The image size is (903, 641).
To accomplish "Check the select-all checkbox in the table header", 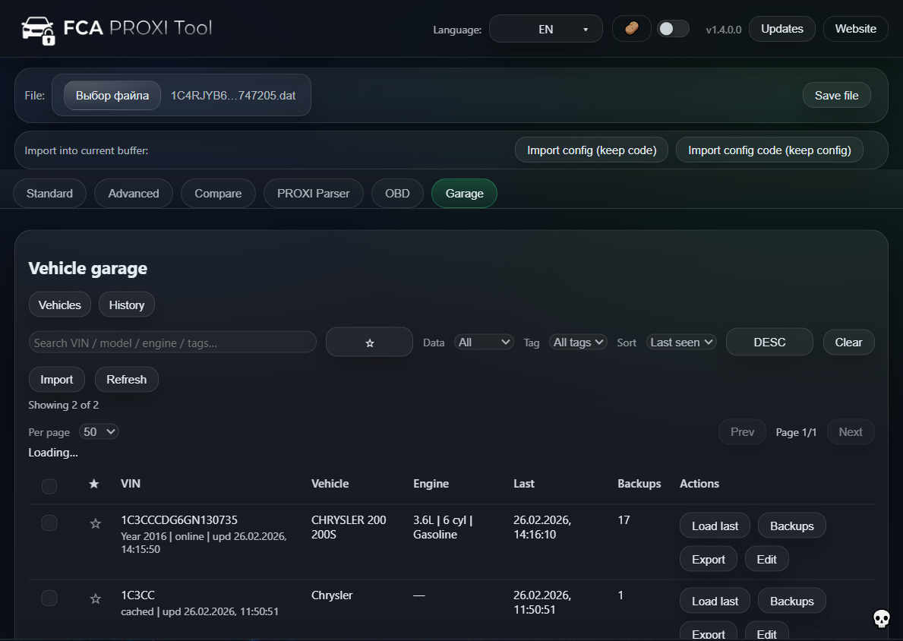I will click(x=49, y=486).
